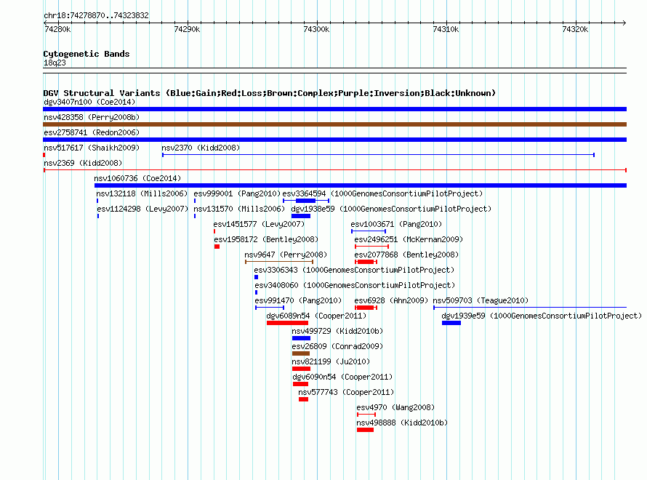Click the esv1124298 (Levy2007) label
This screenshot has height=480, width=647.
pos(142,209)
